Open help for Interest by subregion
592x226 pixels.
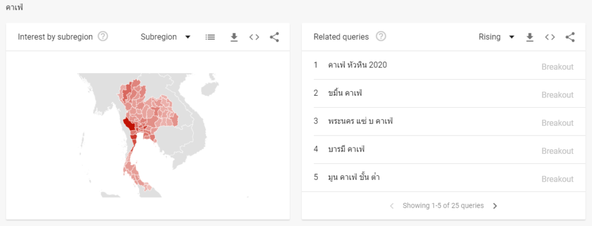point(103,36)
